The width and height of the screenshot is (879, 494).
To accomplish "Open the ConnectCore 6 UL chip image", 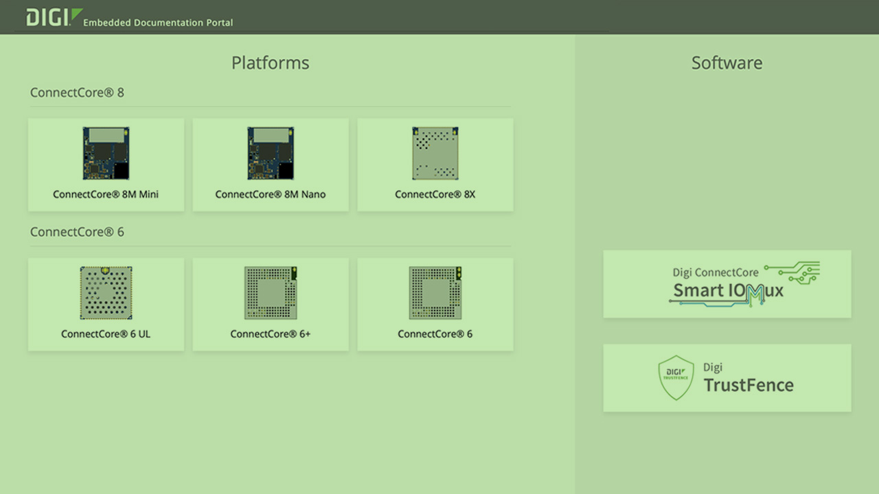I will point(106,292).
